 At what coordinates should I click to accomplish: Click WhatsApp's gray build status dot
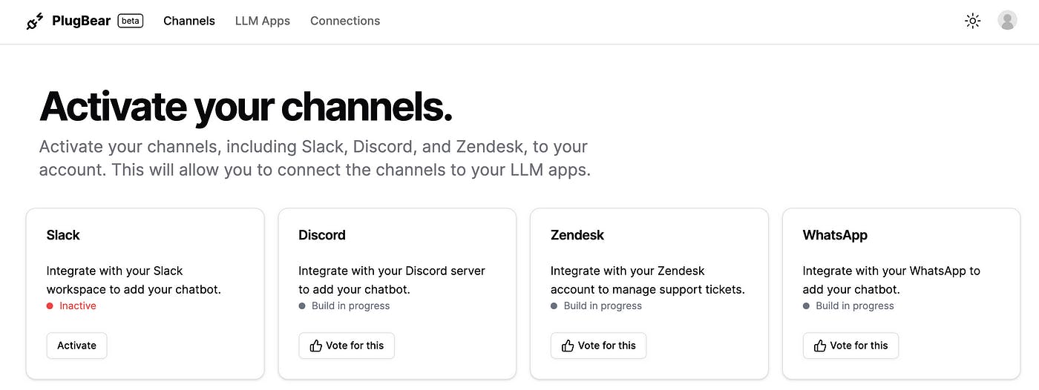pyautogui.click(x=806, y=305)
